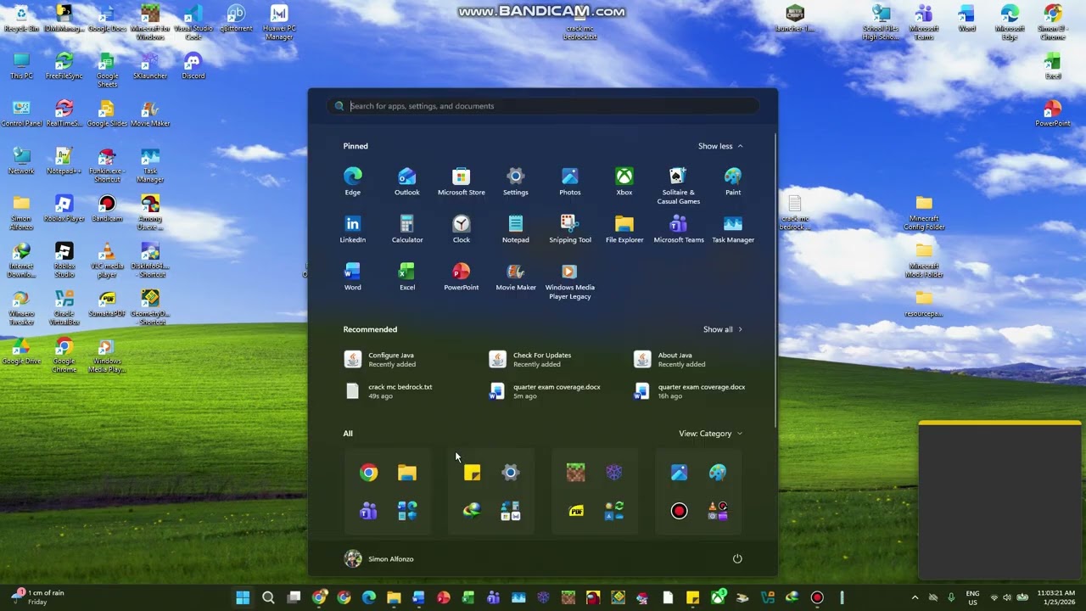The width and height of the screenshot is (1086, 611).
Task: Show hidden system tray icons
Action: click(x=915, y=597)
